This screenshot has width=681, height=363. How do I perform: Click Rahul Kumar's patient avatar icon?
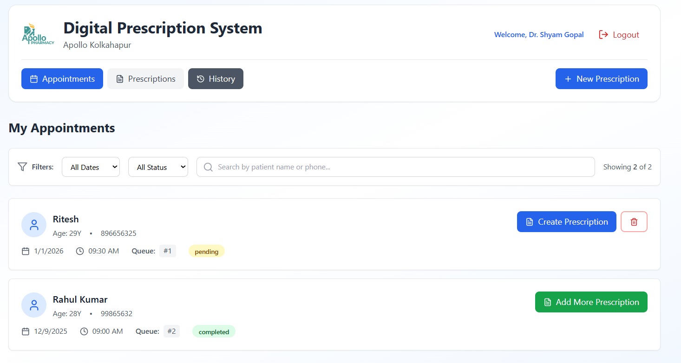(x=34, y=305)
